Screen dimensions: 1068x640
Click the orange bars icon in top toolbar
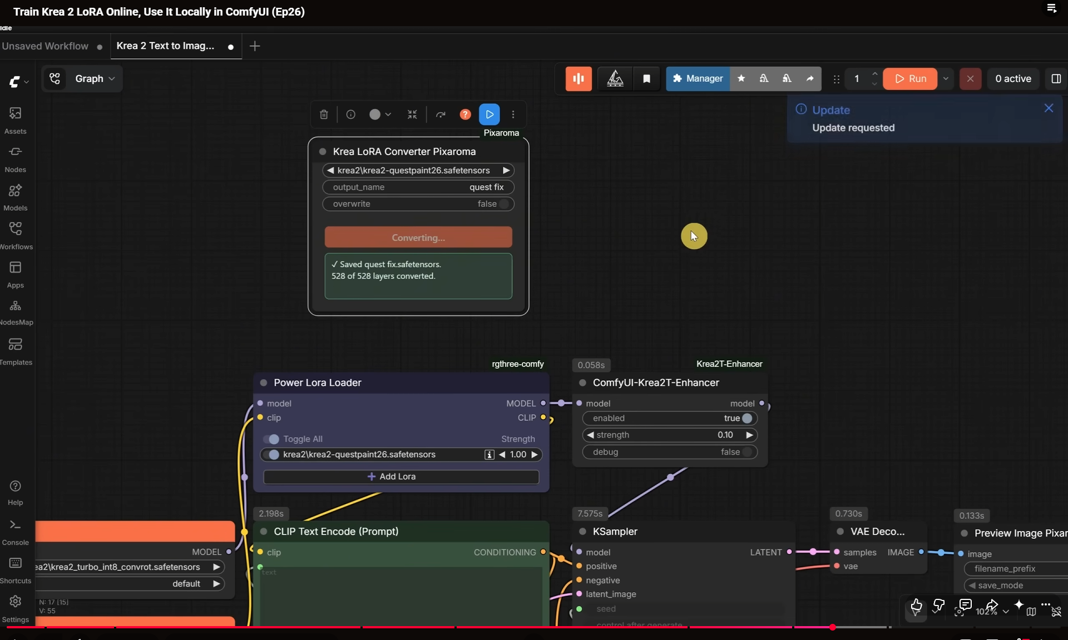coord(578,79)
